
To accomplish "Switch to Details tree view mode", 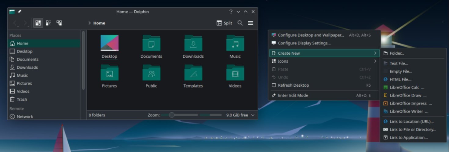I will coord(59,23).
